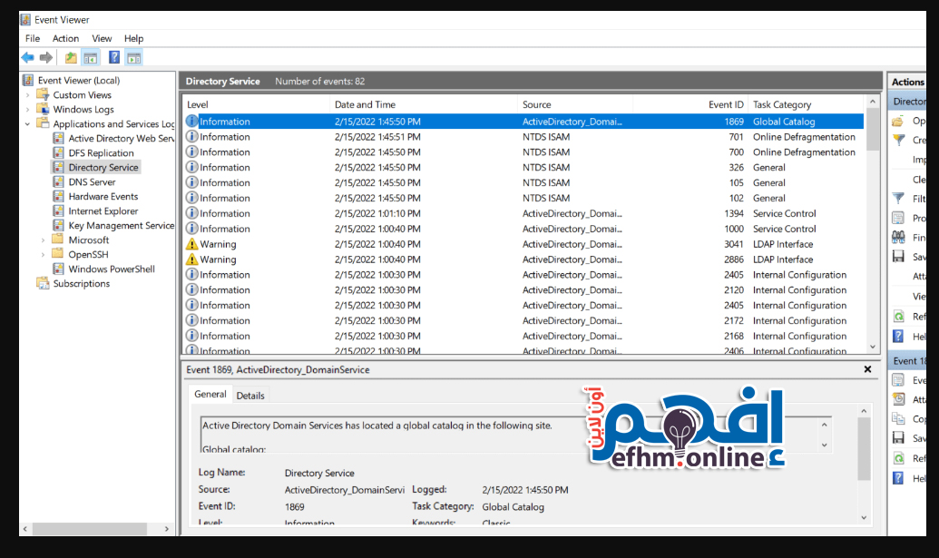
Task: Switch to the Details tab
Action: point(250,396)
